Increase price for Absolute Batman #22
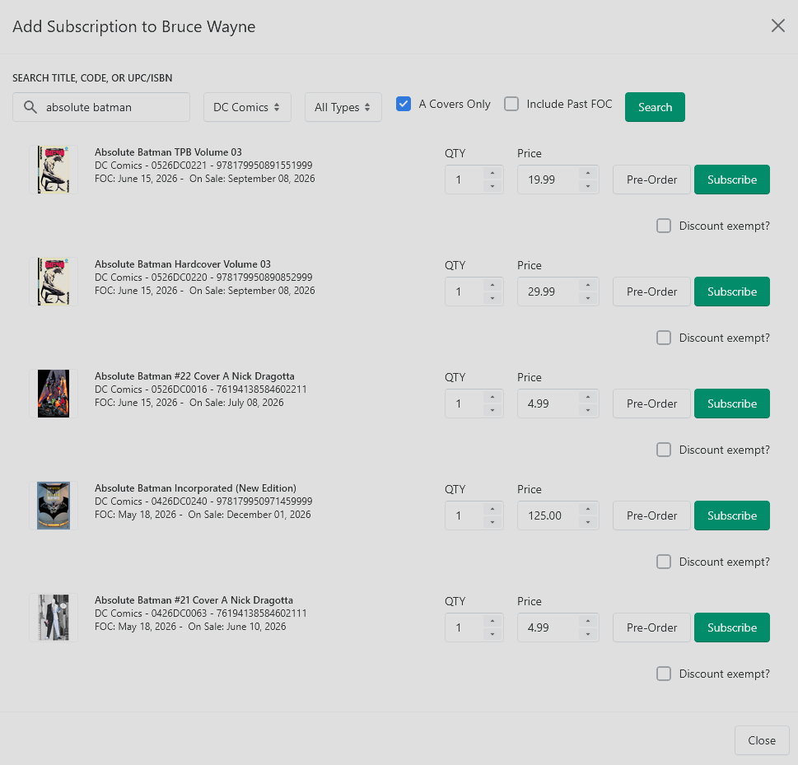 (x=588, y=397)
